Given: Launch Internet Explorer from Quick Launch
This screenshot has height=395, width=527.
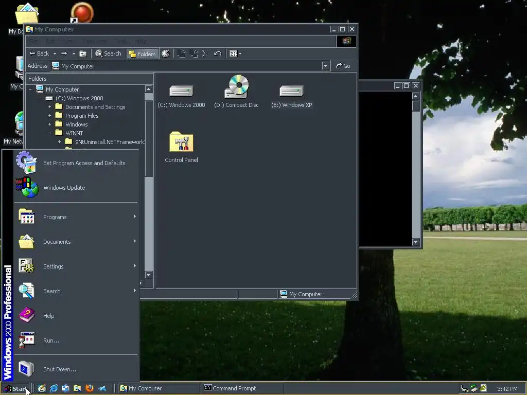Looking at the screenshot, I should pos(54,389).
